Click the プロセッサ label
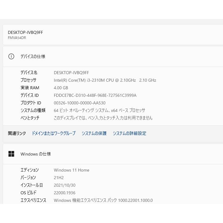This screenshot has width=223, height=223. (28, 80)
